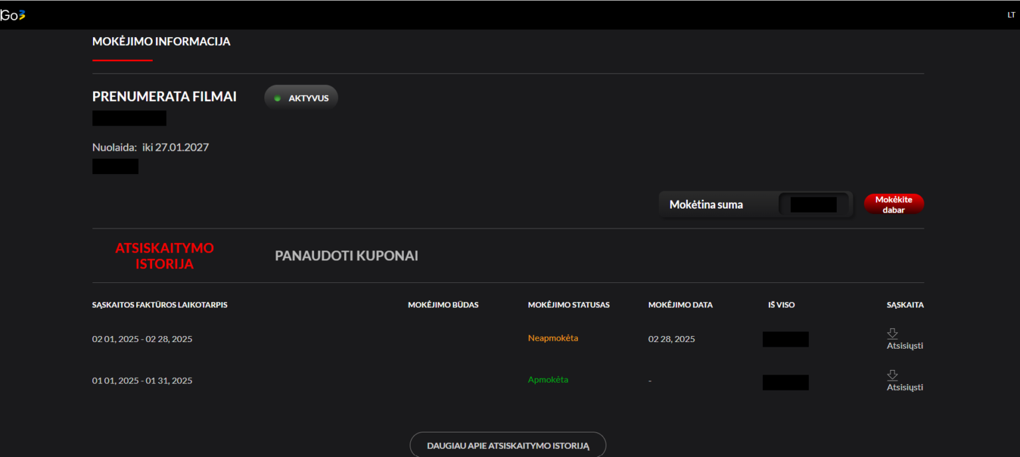
Task: Click the Nuolaida iki 27.01.2027 text
Action: [151, 147]
